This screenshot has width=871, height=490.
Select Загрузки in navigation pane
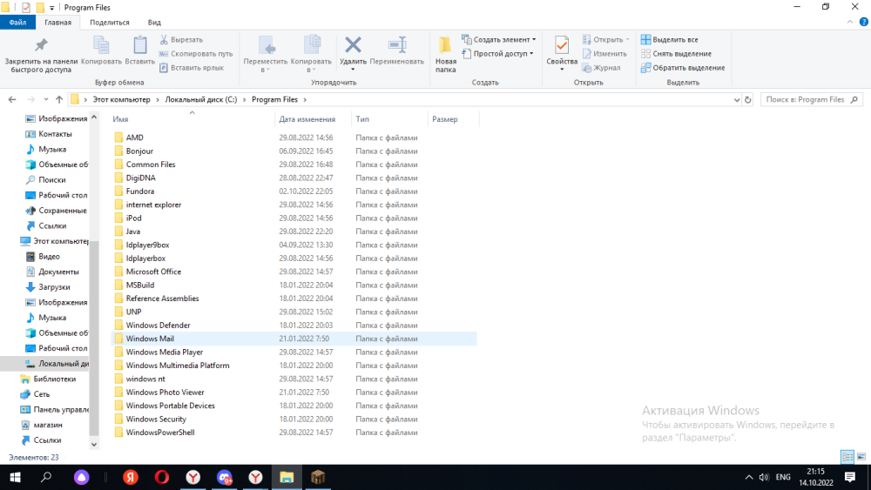pyautogui.click(x=54, y=287)
